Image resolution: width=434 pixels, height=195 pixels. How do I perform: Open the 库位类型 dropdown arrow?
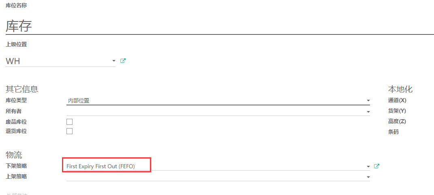[x=368, y=101]
